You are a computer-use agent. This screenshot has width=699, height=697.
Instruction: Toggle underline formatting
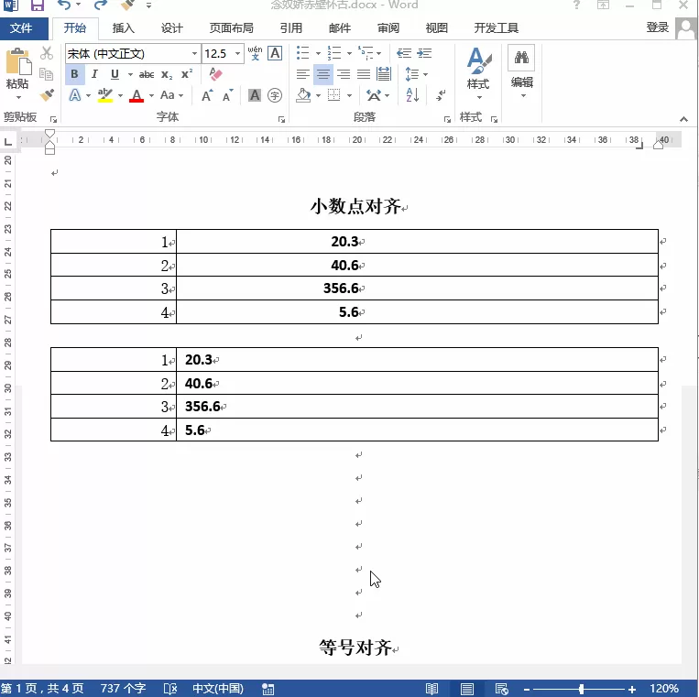[x=115, y=74]
